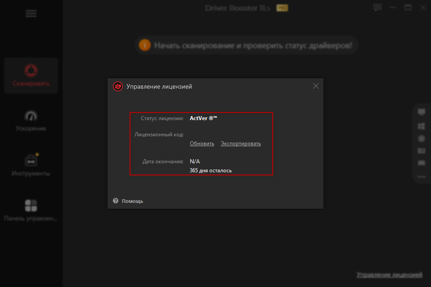Click the Windows icon in right side panel
431x287 pixels.
click(422, 126)
